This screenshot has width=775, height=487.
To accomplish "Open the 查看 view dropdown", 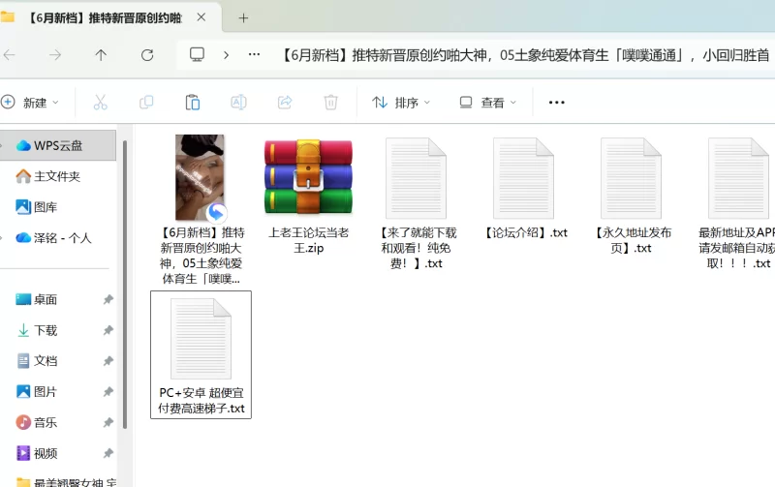I will [x=487, y=102].
